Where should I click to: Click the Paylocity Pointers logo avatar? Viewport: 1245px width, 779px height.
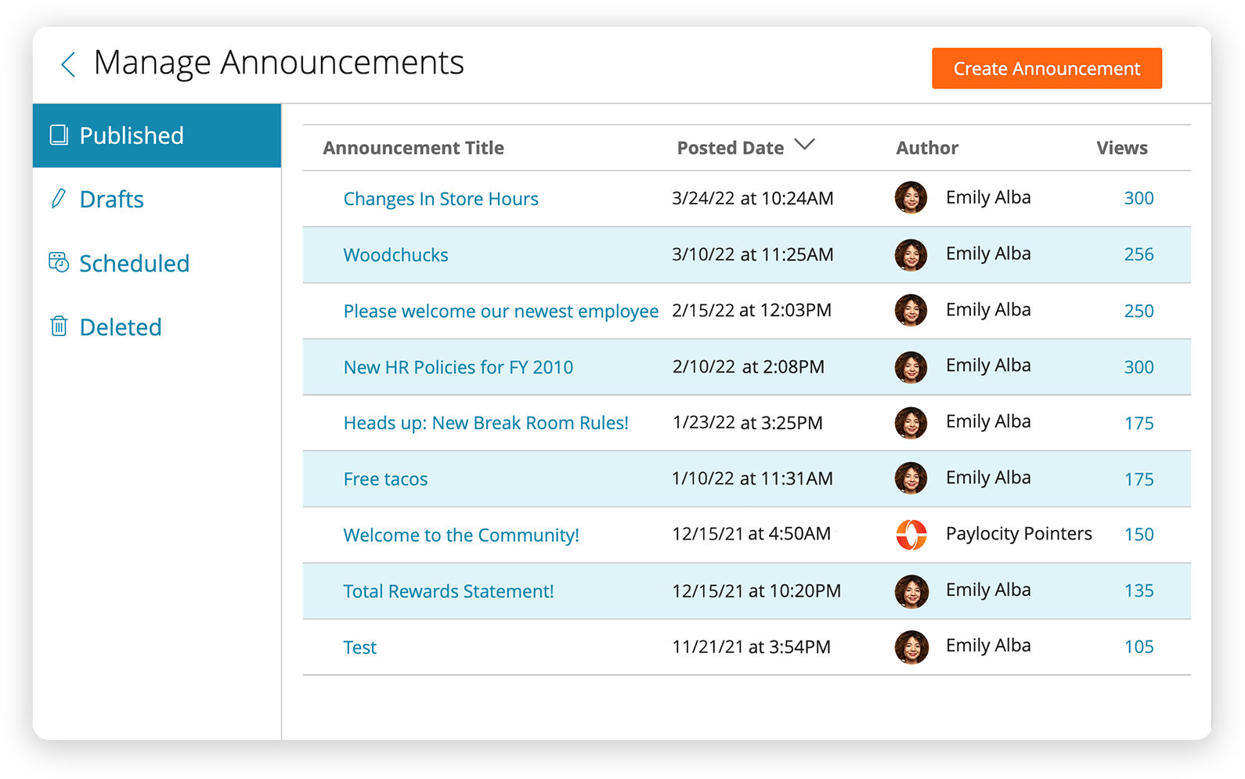pos(911,535)
